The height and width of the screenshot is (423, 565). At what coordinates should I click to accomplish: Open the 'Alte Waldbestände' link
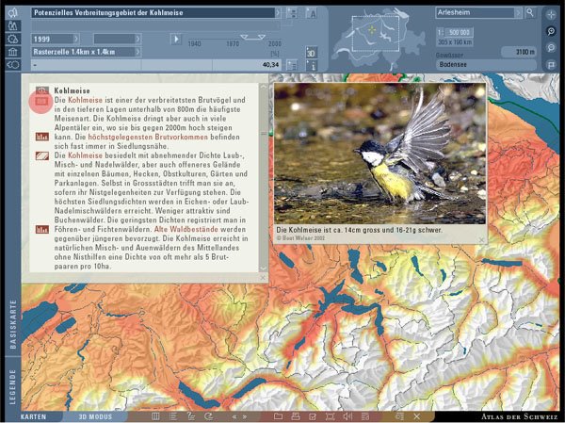pyautogui.click(x=186, y=229)
